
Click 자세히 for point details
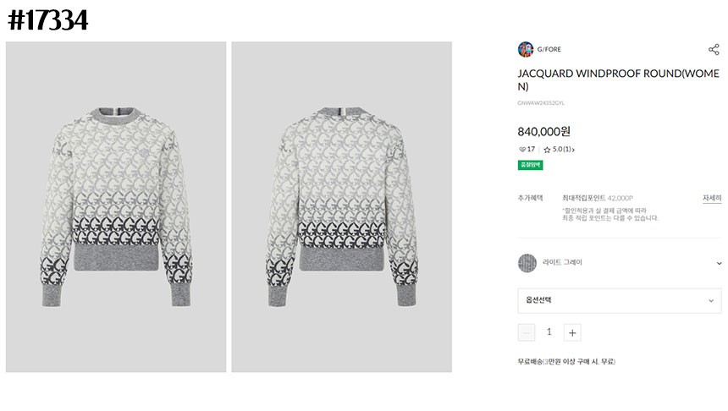[711, 198]
